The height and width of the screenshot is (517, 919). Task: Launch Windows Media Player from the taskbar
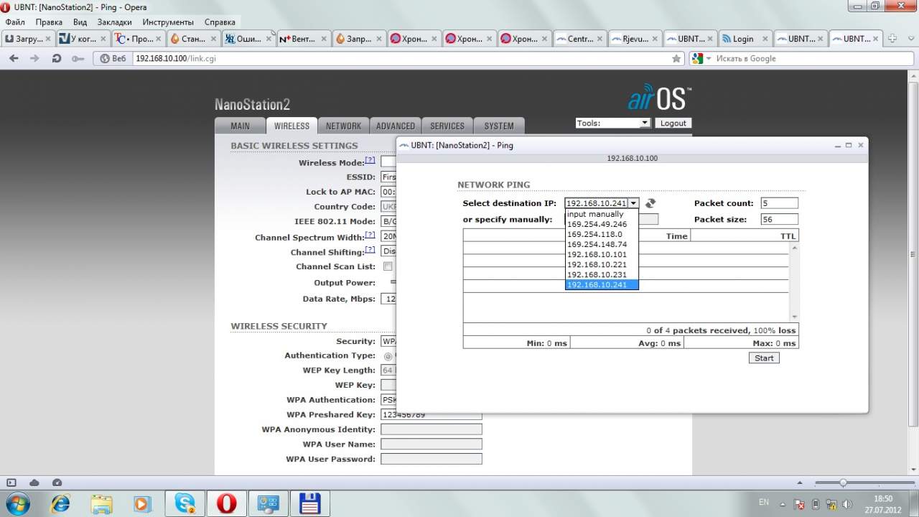tap(142, 503)
